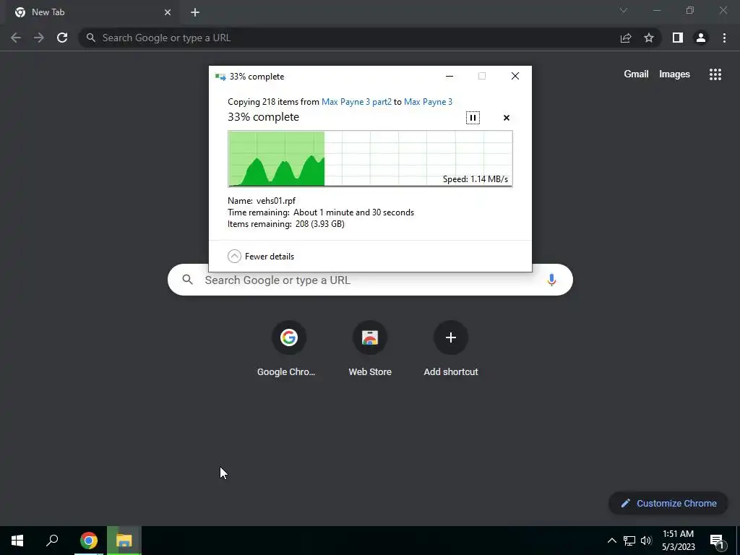
Task: Show hidden system tray icons
Action: point(611,541)
